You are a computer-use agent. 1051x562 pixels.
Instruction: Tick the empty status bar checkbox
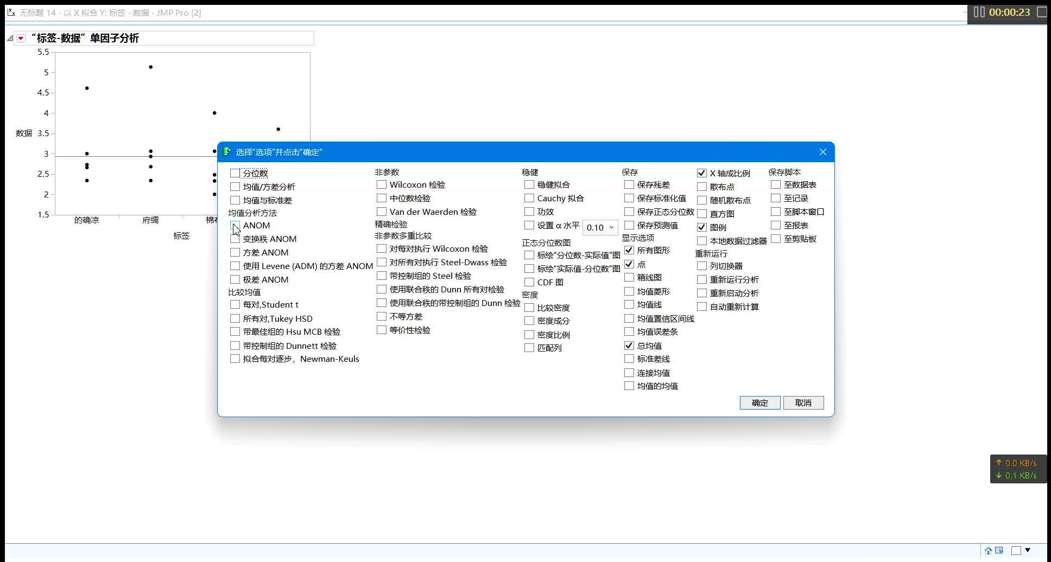pyautogui.click(x=1016, y=551)
